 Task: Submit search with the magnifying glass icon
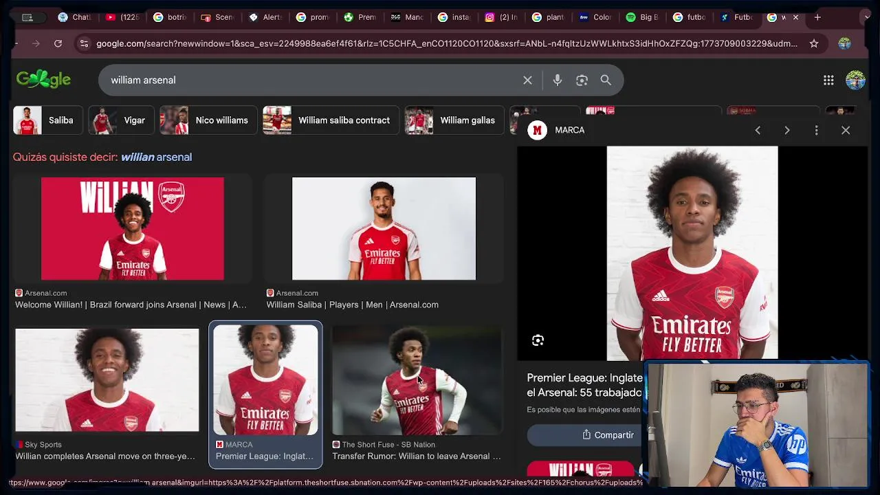pyautogui.click(x=606, y=80)
